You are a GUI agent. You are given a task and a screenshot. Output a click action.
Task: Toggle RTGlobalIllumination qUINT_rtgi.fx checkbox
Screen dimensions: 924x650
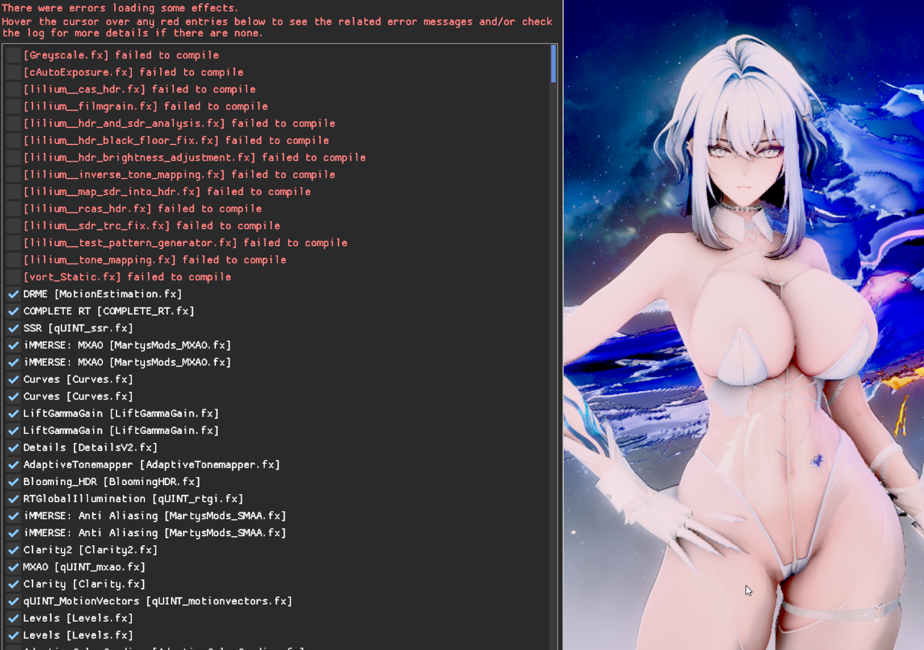(13, 499)
